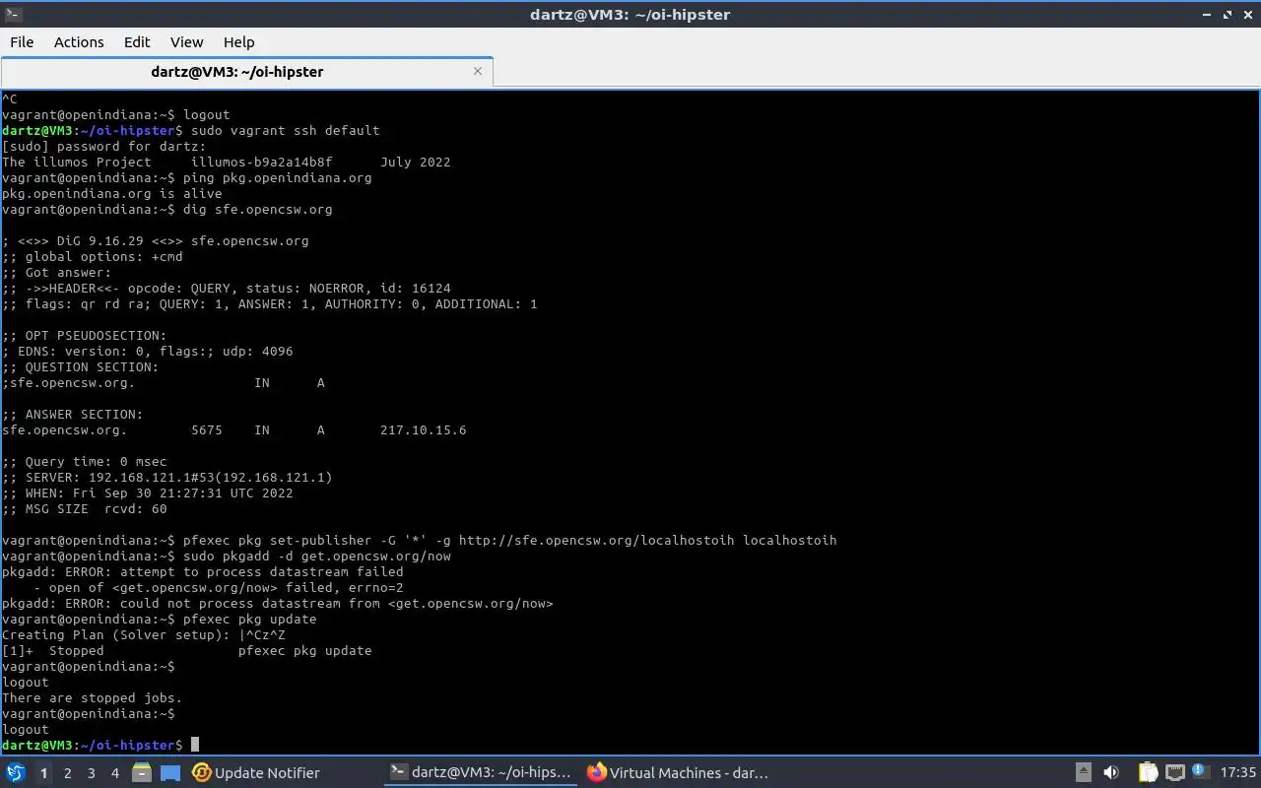Click the show desktop panel icon
1261x788 pixels.
point(170,773)
